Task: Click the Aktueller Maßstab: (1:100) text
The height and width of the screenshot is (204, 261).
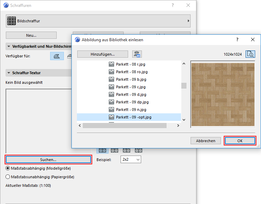Action: coord(28,185)
